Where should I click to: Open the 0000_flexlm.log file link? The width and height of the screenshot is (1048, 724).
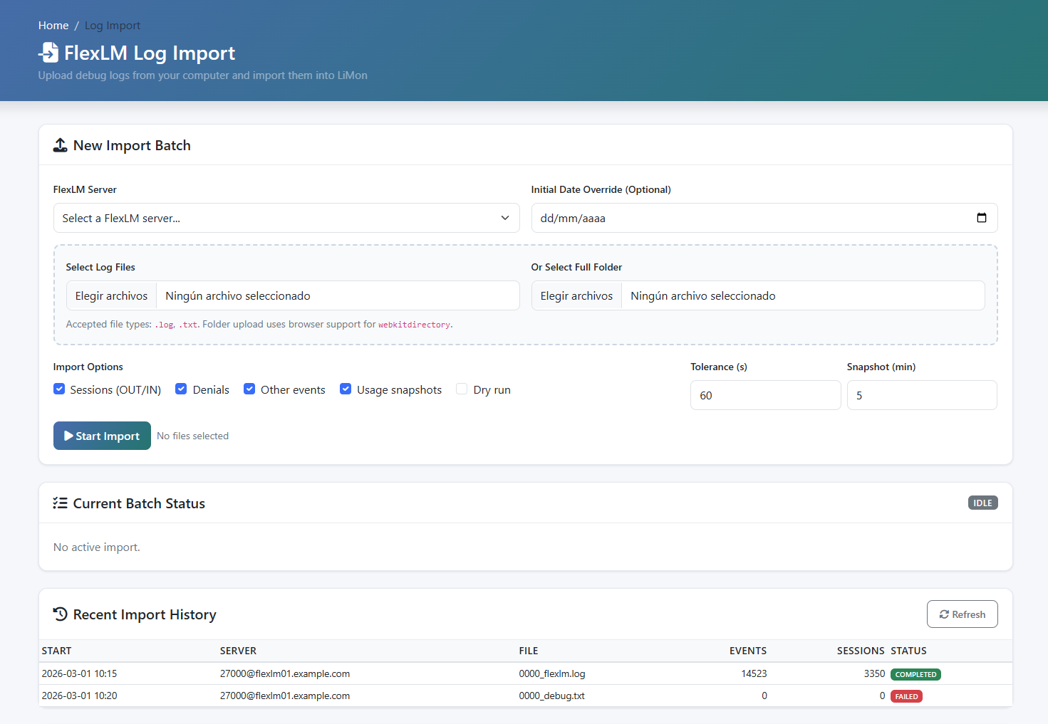click(554, 673)
